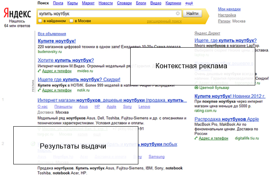Enable the 'в Москве' checkbox

[71, 21]
